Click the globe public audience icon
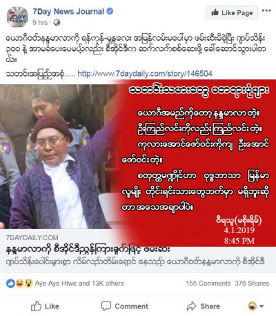 pyautogui.click(x=57, y=23)
